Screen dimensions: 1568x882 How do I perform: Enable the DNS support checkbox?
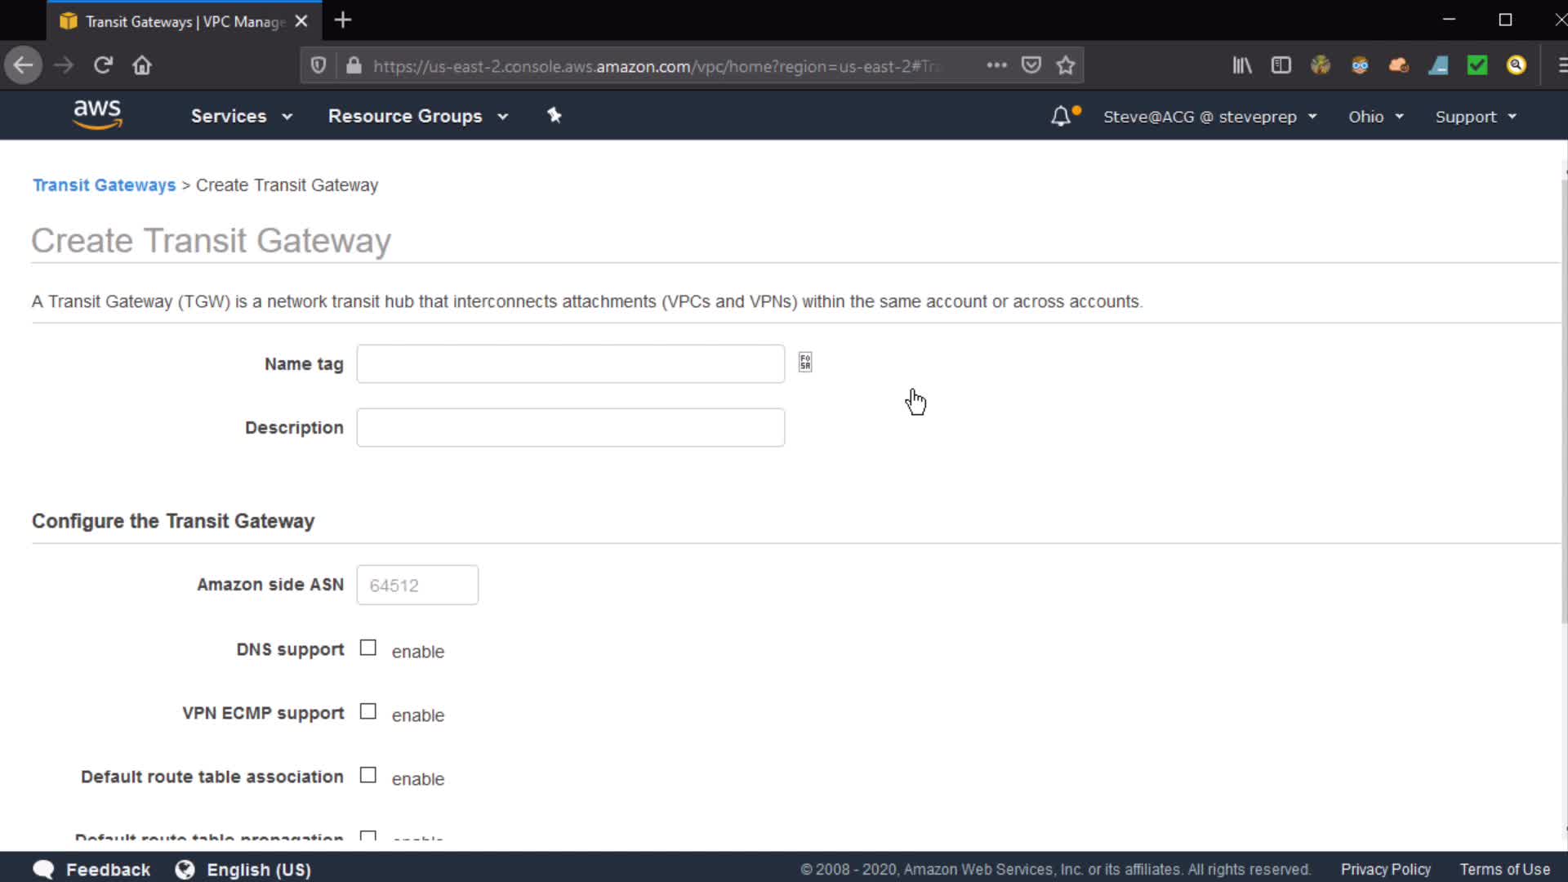(x=368, y=648)
